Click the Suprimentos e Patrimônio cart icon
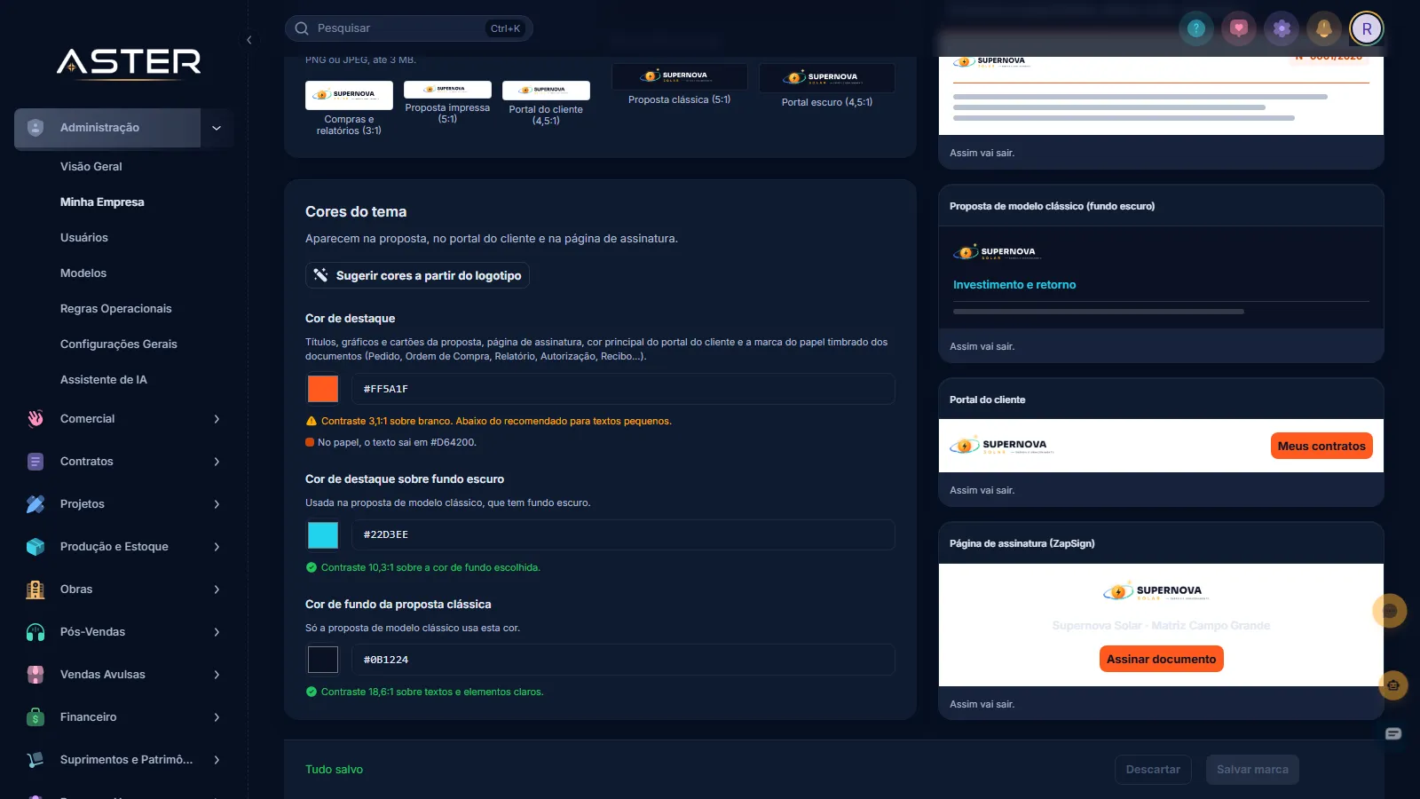The height and width of the screenshot is (799, 1420). (x=35, y=760)
